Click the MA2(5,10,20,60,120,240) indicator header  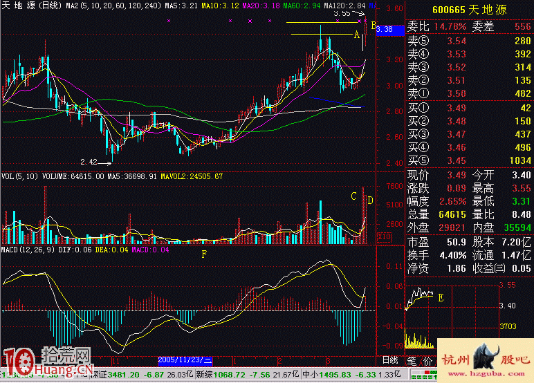(113, 6)
